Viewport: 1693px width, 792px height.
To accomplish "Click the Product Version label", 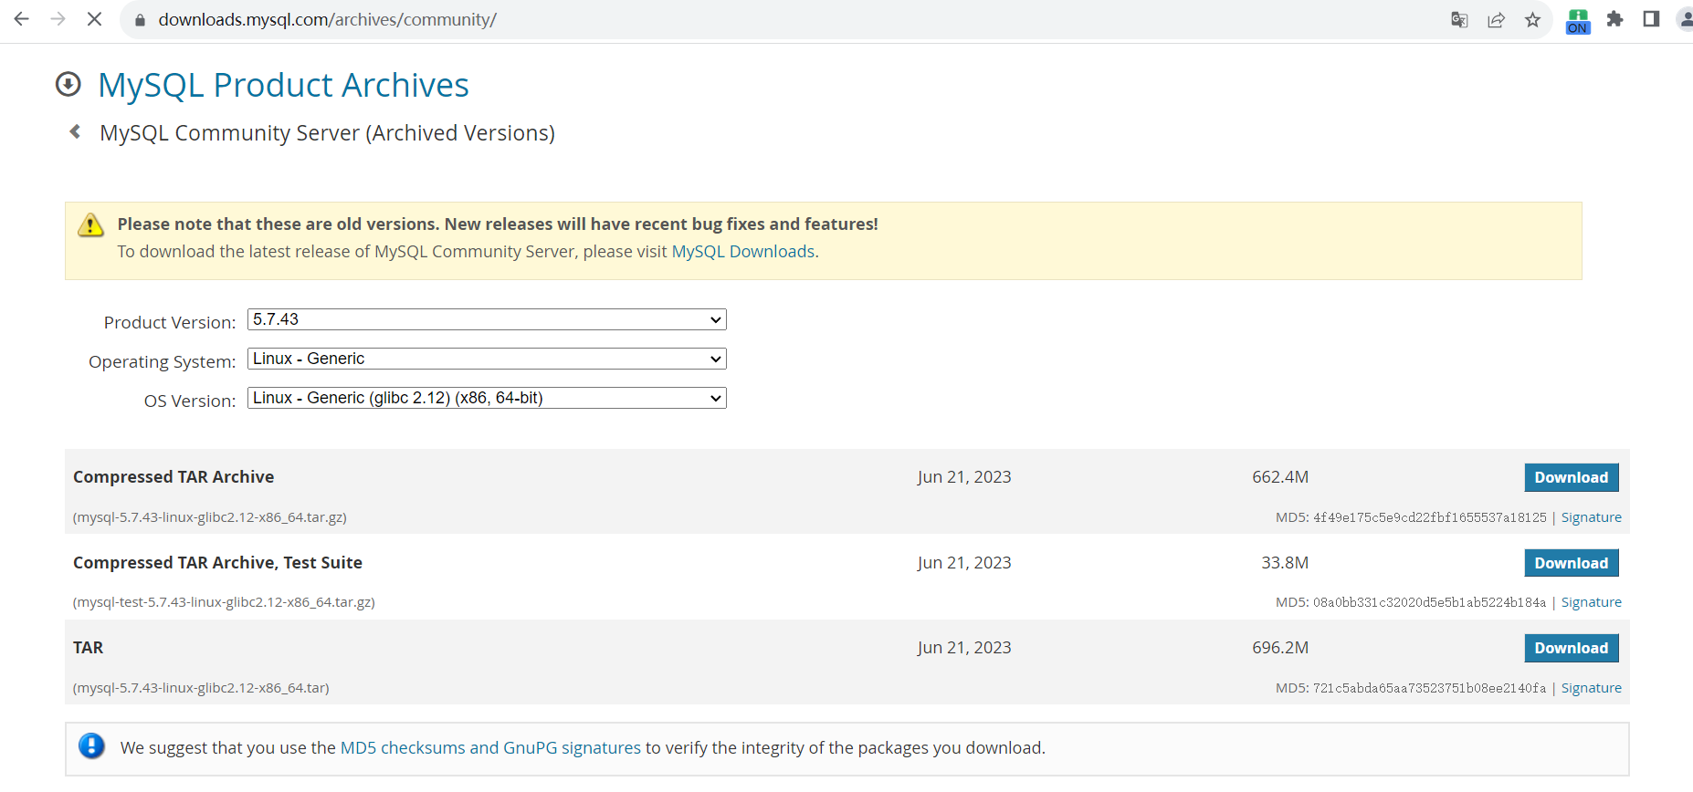I will pos(170,323).
